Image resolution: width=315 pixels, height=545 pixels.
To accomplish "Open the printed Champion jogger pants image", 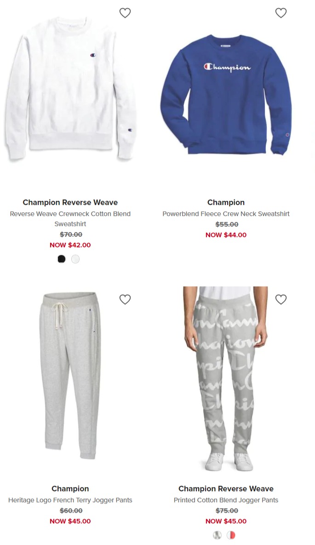I will 226,379.
